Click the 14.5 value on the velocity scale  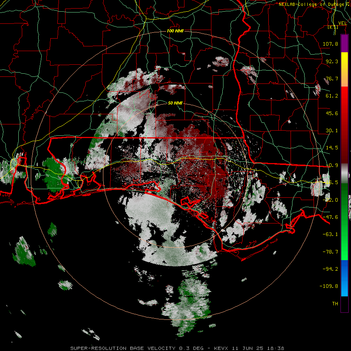332,148
